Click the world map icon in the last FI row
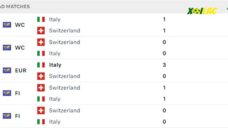Screen dimensions: 228x128 tap(7, 116)
